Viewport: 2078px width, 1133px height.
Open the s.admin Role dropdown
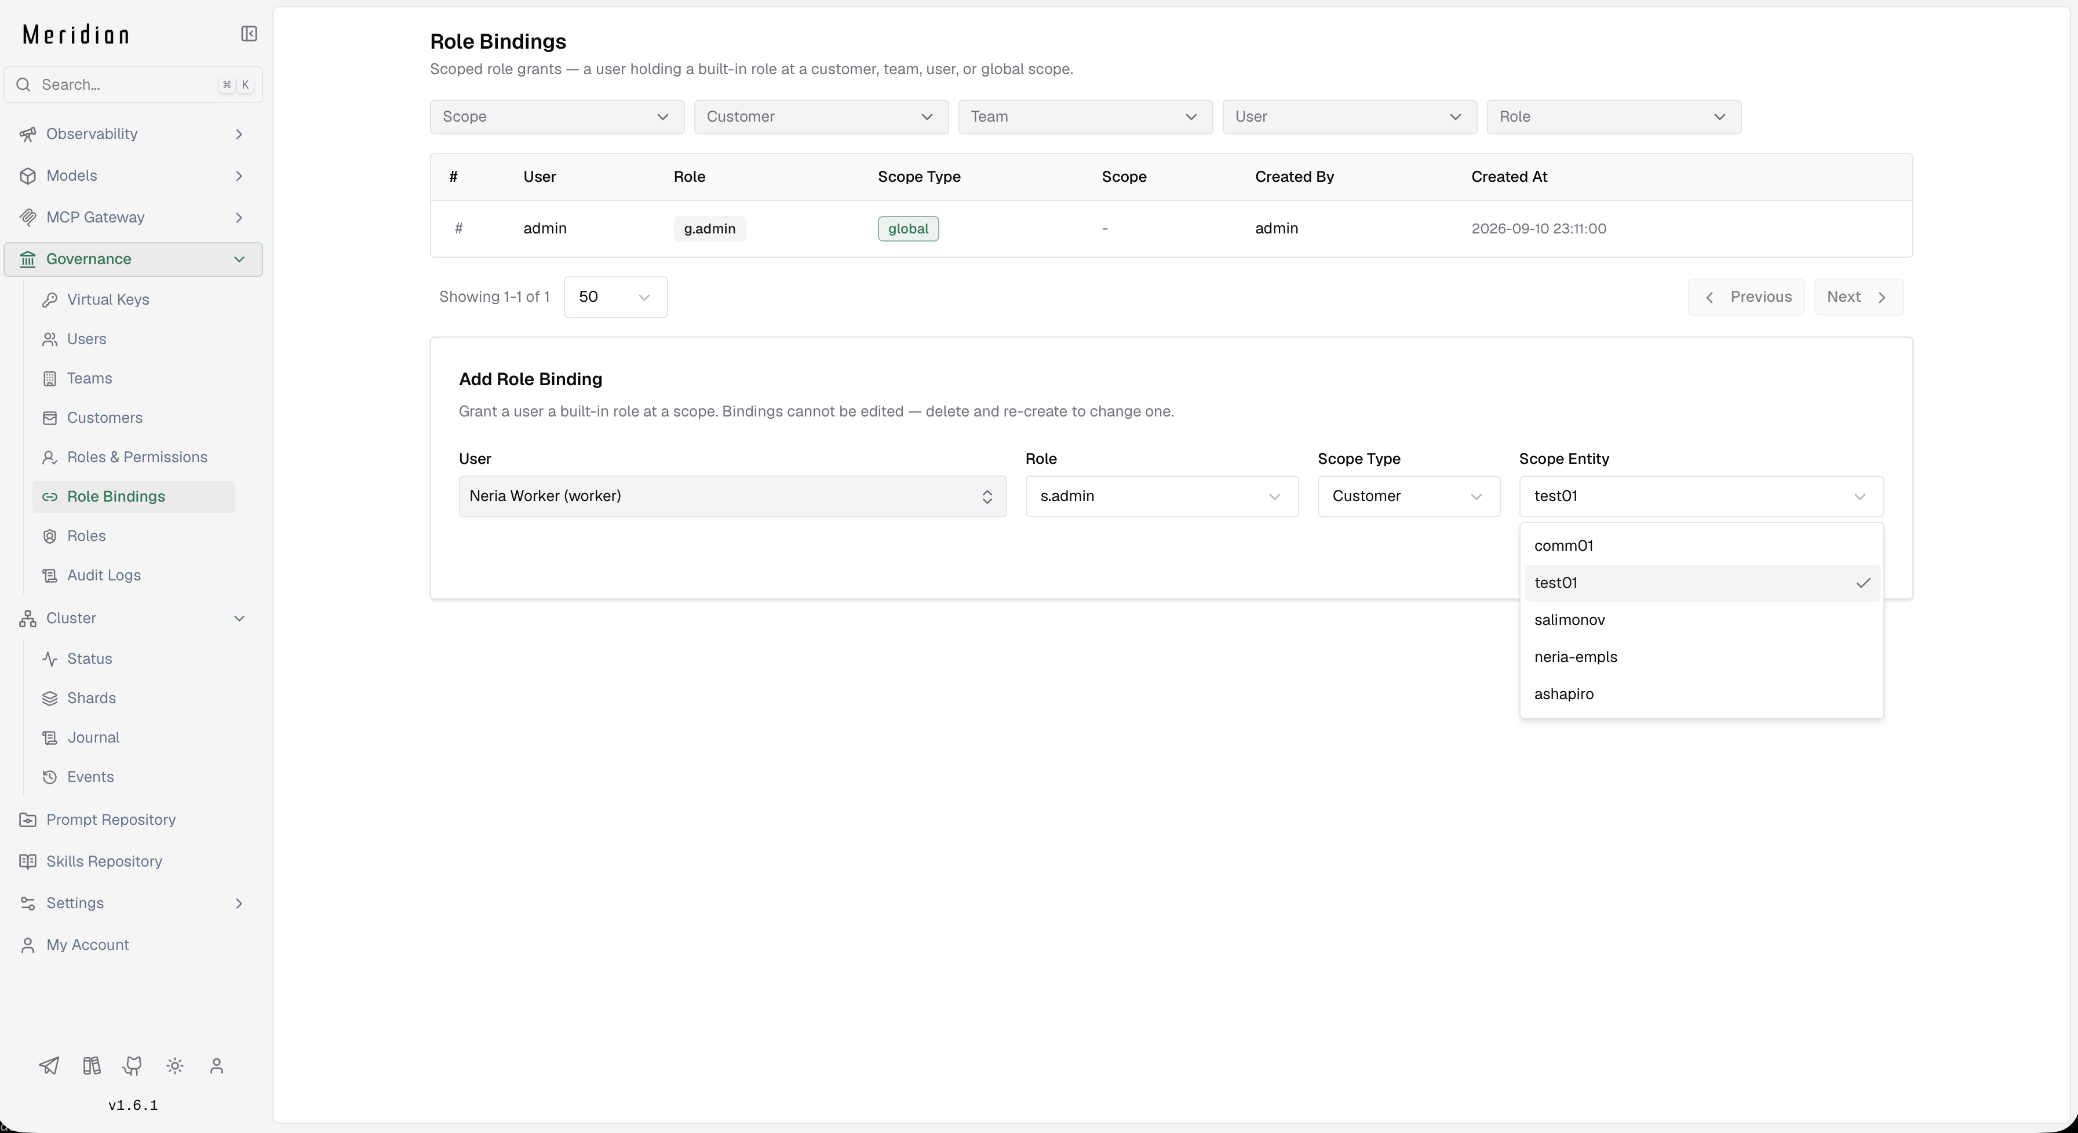pos(1162,496)
